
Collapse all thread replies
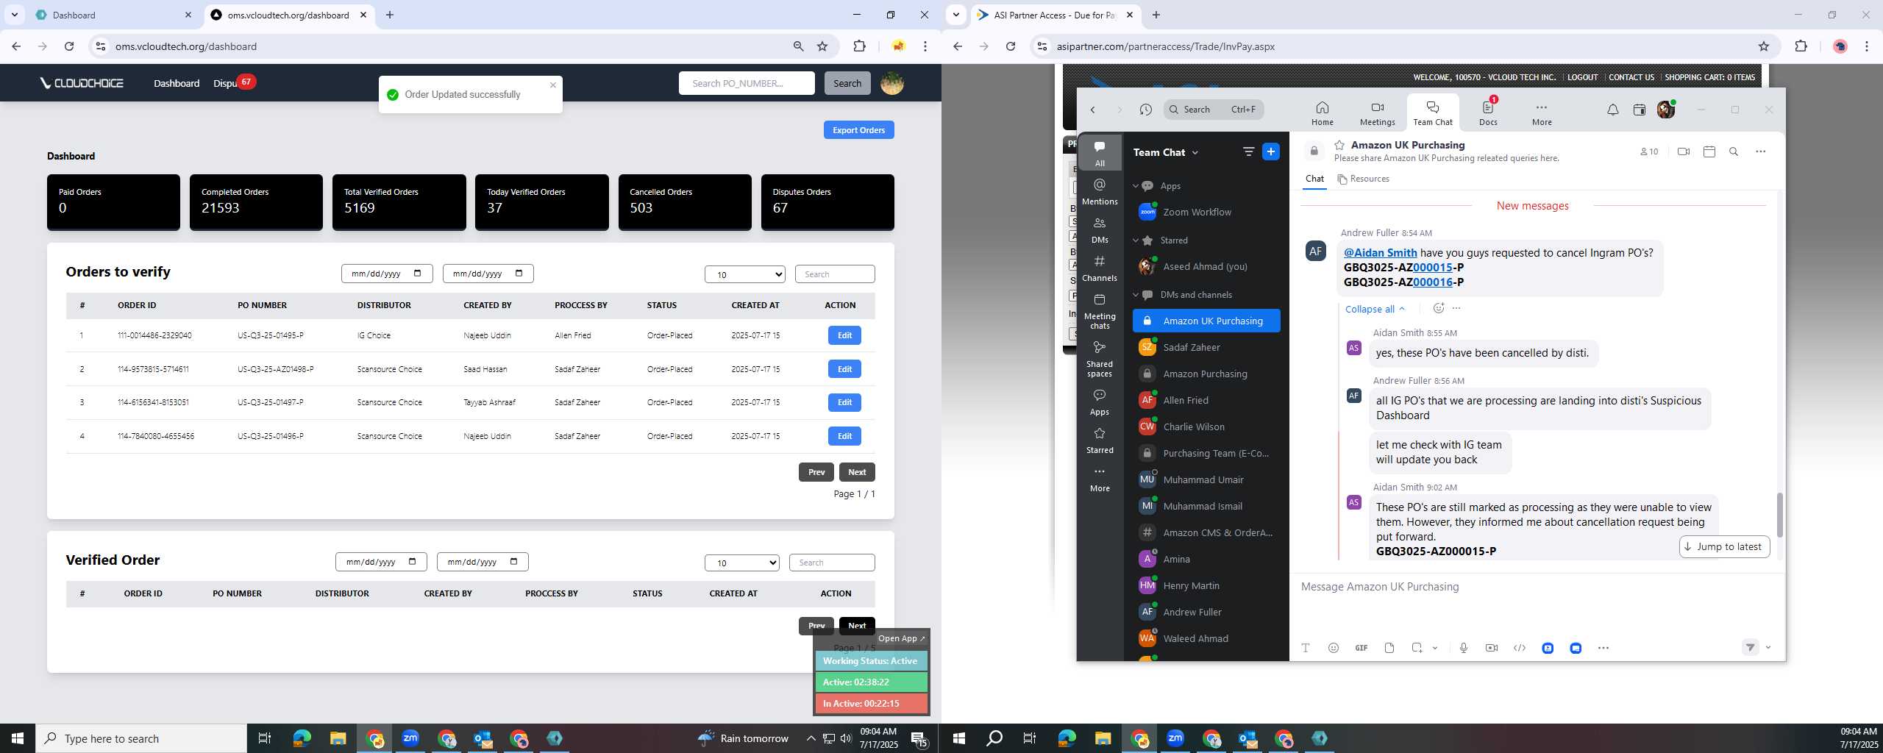(x=1374, y=309)
